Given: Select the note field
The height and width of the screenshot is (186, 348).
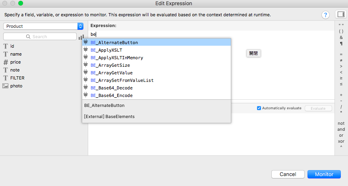Looking at the screenshot, I should (x=15, y=70).
